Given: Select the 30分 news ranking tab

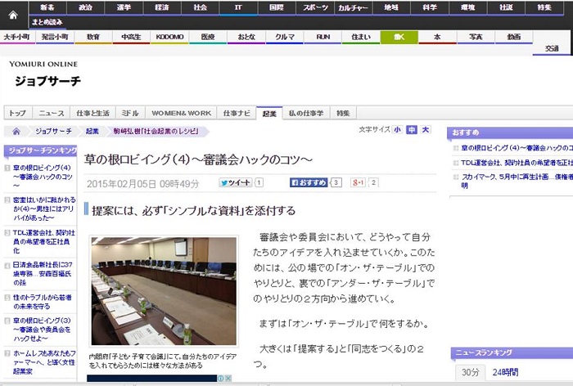Looking at the screenshot, I should point(470,372).
